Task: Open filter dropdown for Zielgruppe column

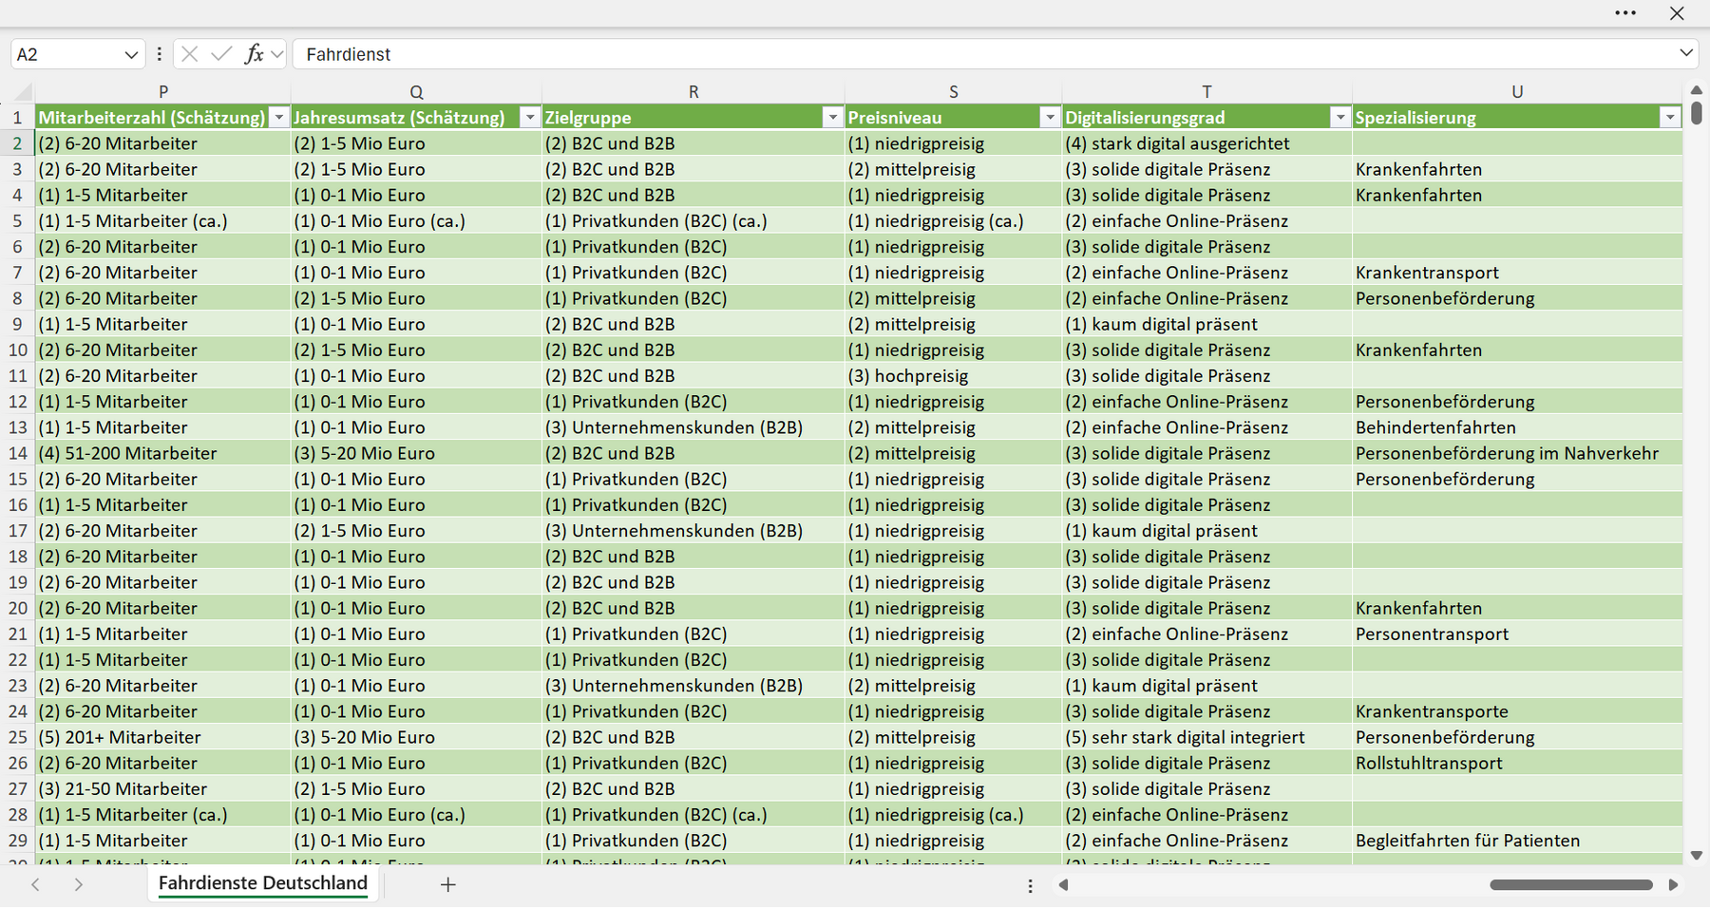Action: click(832, 118)
